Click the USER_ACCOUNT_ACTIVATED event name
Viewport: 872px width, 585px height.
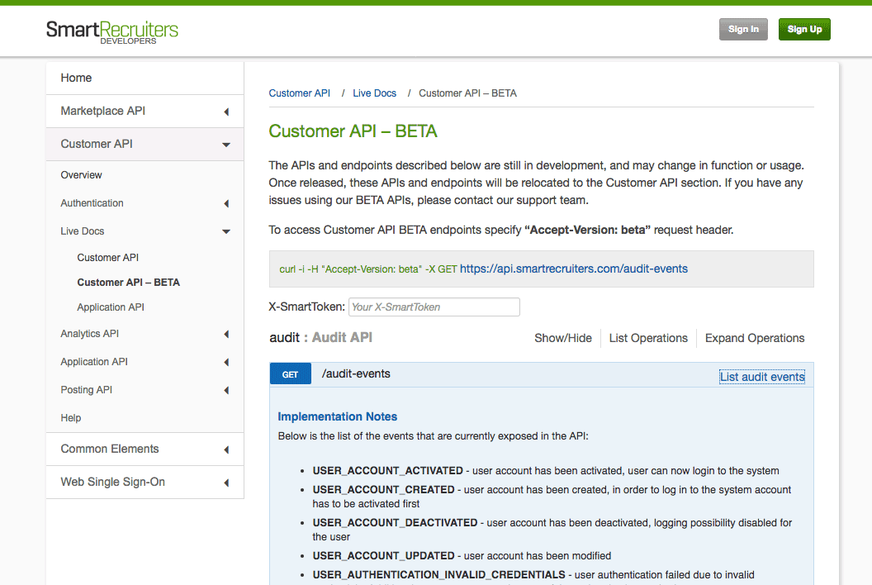click(x=387, y=471)
